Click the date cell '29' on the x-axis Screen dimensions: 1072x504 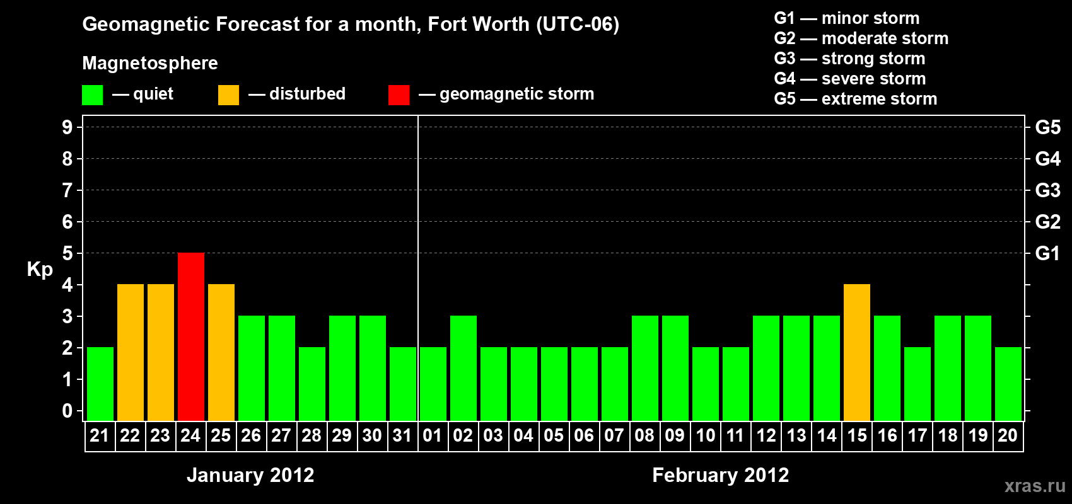[342, 436]
